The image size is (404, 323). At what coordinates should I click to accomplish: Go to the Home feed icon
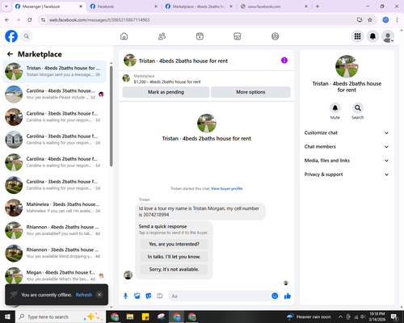pyautogui.click(x=124, y=36)
